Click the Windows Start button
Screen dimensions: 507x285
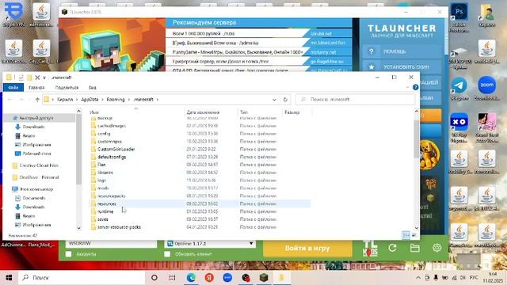(9, 278)
